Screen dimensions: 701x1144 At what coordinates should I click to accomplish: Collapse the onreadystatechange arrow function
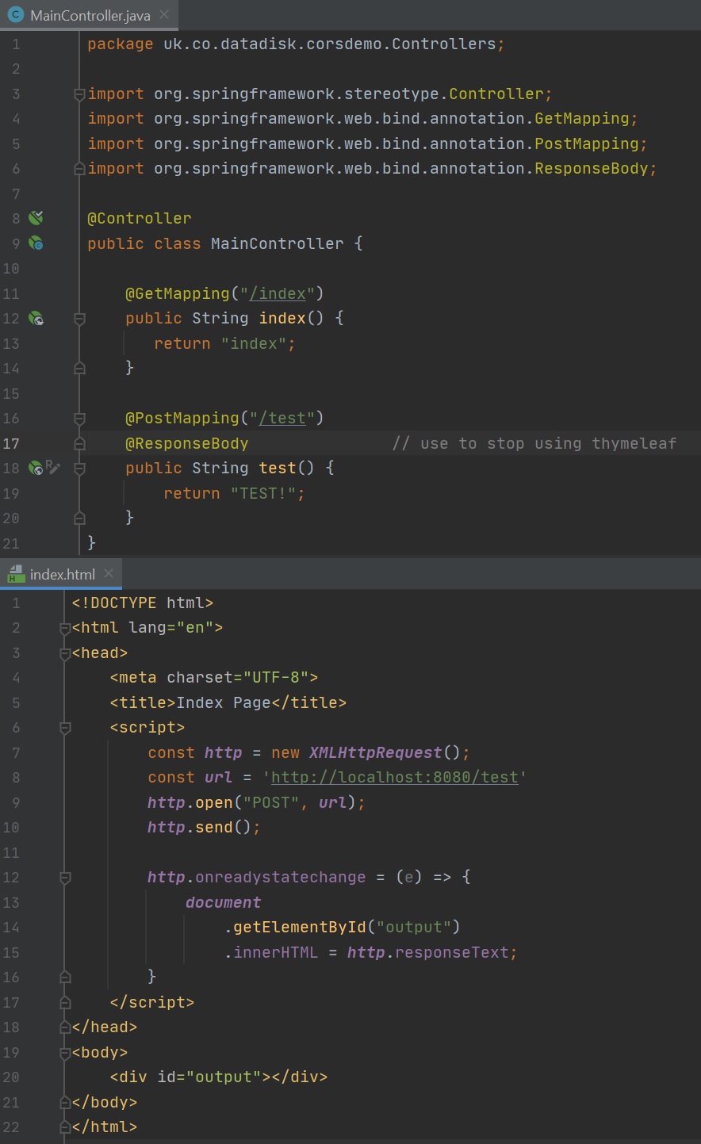coord(65,878)
